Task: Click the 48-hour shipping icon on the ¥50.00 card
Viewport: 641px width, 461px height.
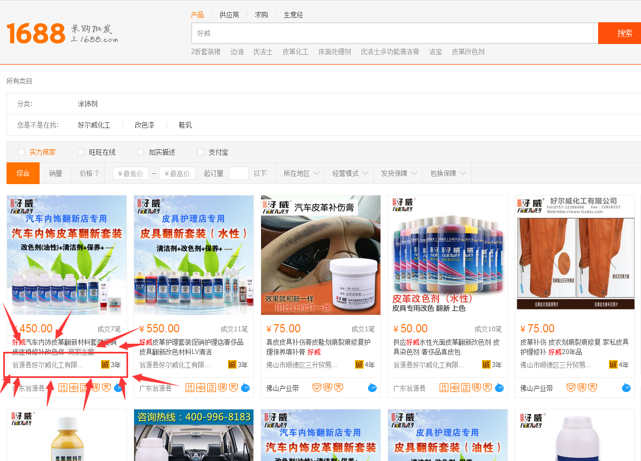Action: coord(455,388)
